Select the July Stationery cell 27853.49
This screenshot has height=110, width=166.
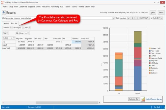pyautogui.click(x=76, y=42)
